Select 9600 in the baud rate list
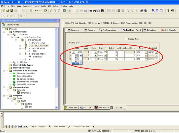179x133 pixels. (x=77, y=61)
